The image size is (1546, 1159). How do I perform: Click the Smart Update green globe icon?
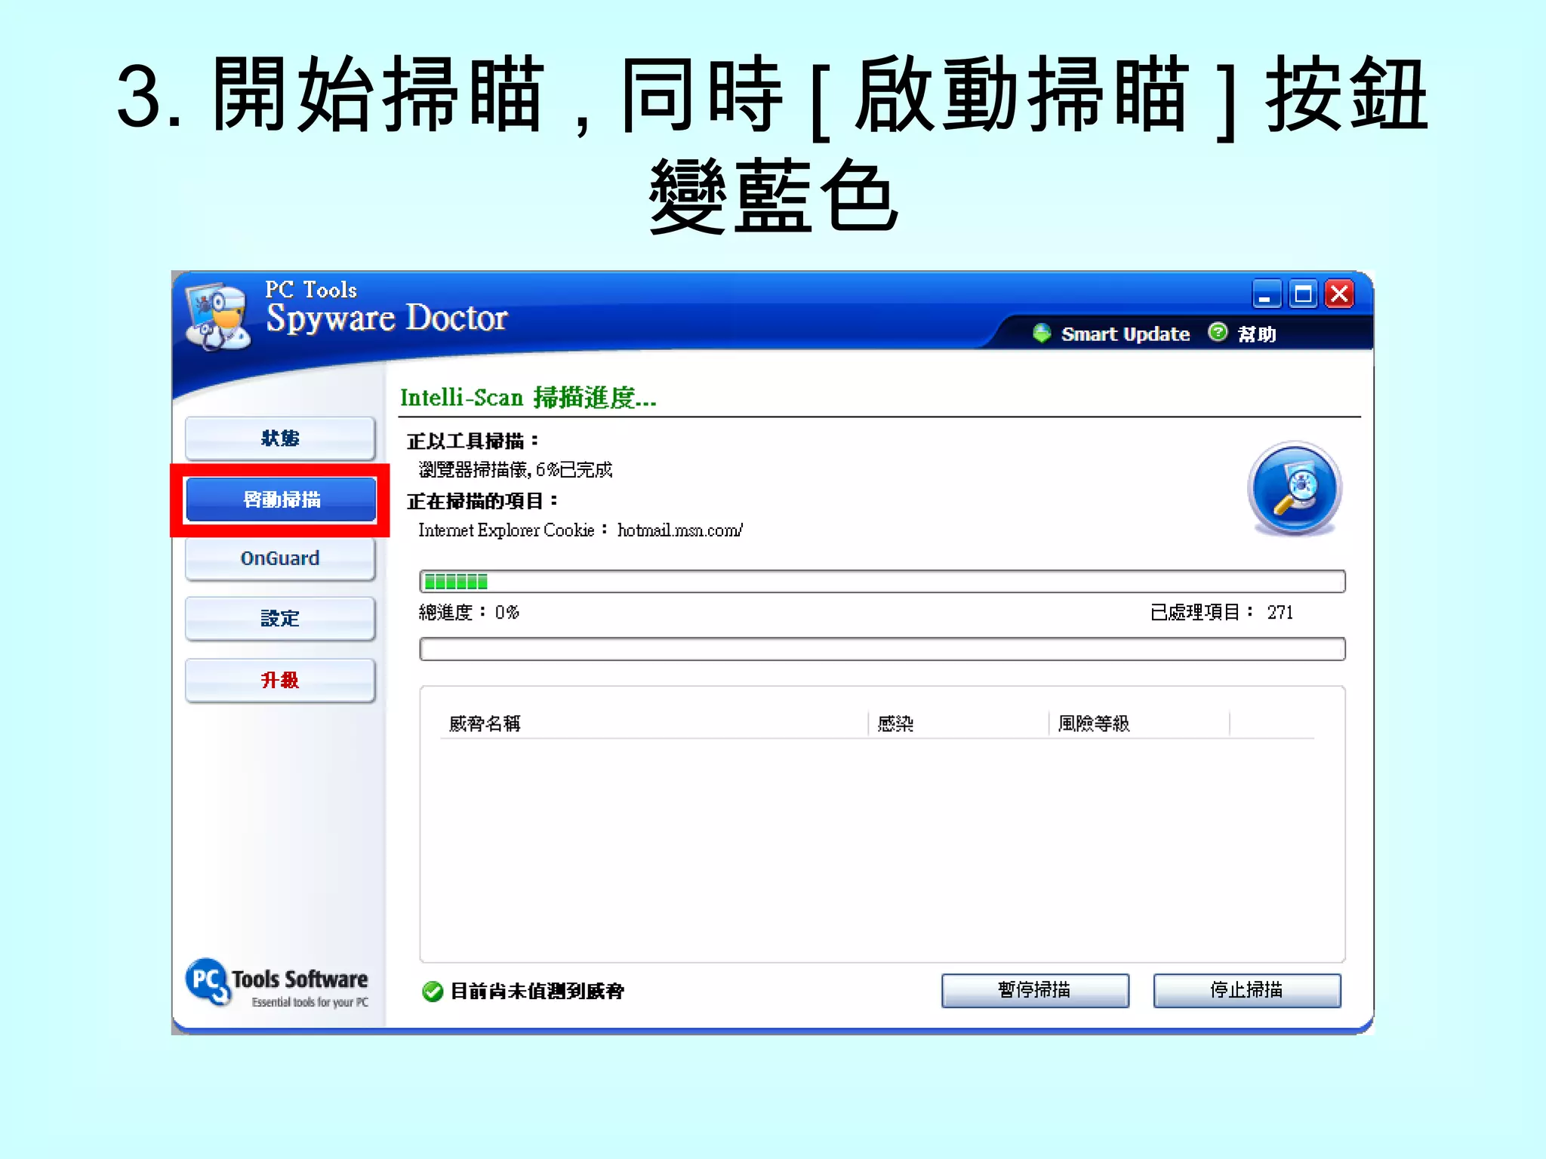click(x=1042, y=333)
